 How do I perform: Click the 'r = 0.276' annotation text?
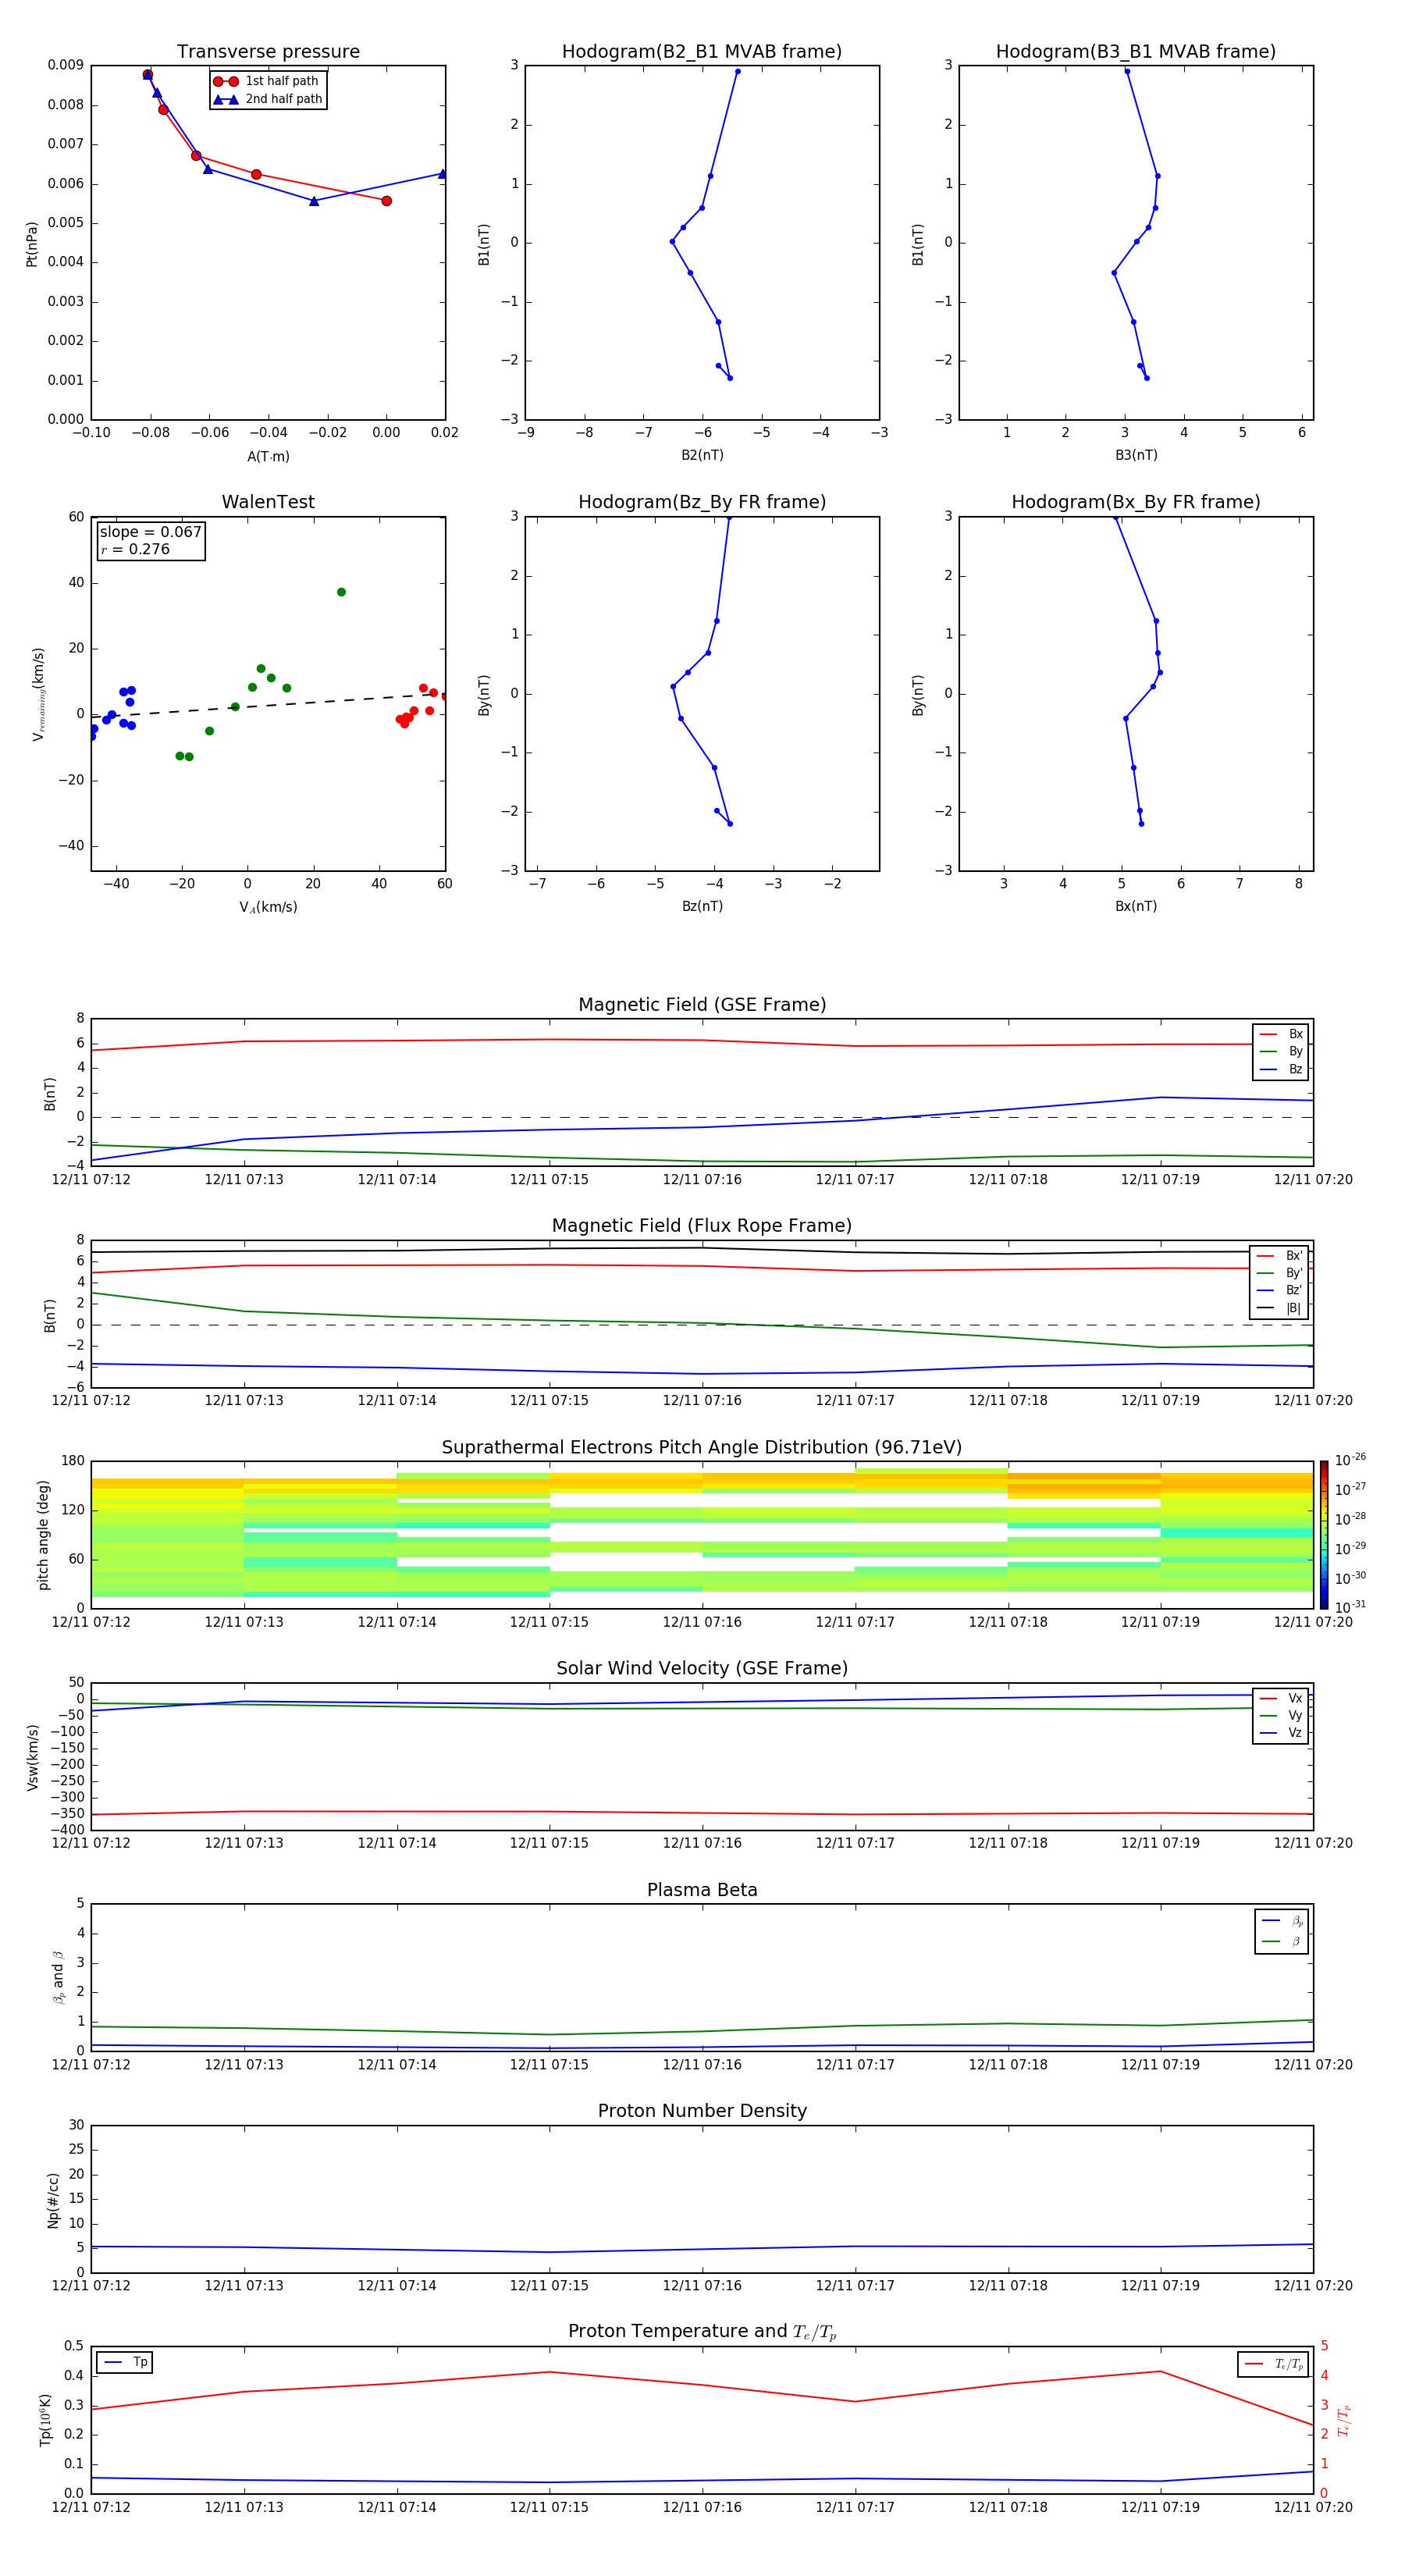click(135, 549)
